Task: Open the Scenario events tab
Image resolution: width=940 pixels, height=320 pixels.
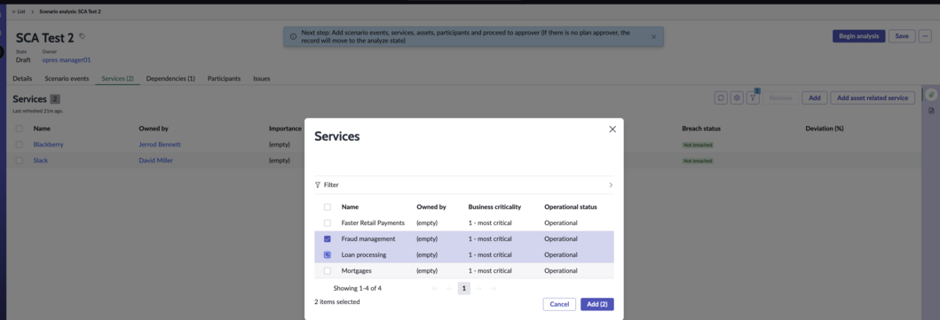Action: pos(67,78)
